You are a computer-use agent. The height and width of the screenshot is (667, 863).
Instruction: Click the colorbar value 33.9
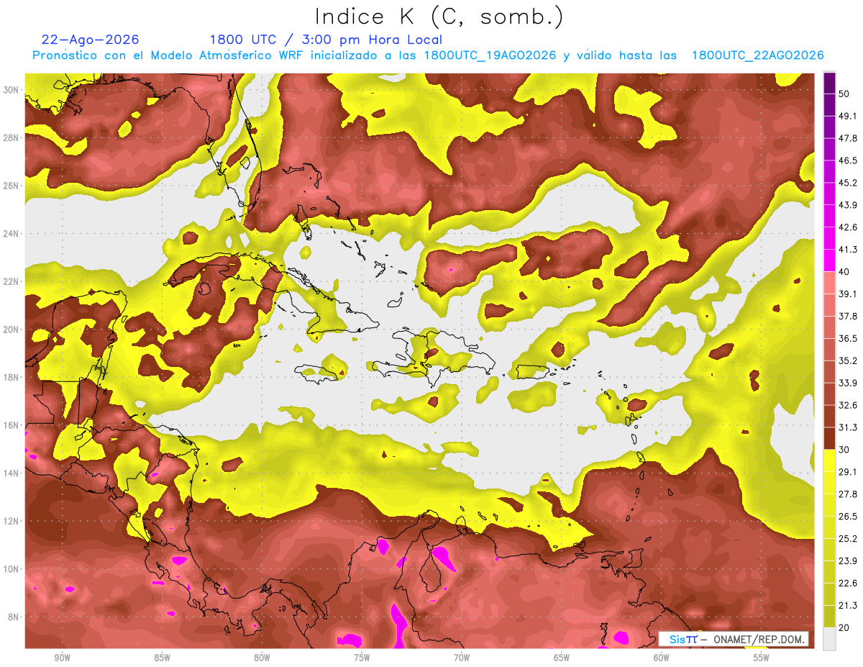click(x=848, y=383)
